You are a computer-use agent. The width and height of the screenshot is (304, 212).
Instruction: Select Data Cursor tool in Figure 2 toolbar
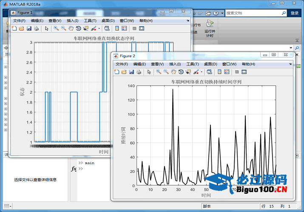(188, 72)
